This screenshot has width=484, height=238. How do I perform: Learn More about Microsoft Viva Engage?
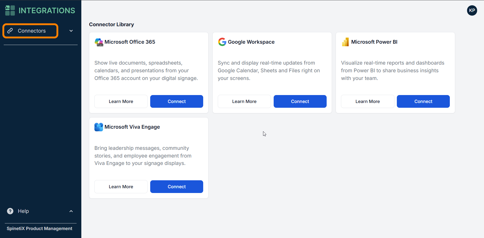pos(121,187)
